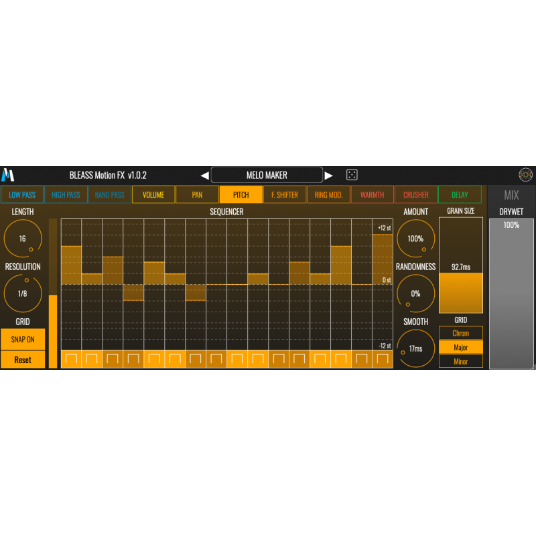Viewport: 536px width, 536px height.
Task: Open the RESOLUTION selector showing 1/8
Action: coord(23,293)
